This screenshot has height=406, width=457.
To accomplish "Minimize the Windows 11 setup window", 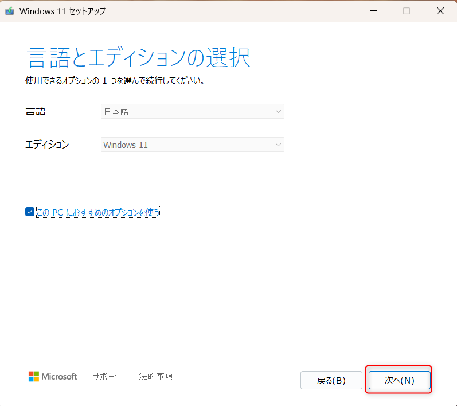I will [x=373, y=11].
